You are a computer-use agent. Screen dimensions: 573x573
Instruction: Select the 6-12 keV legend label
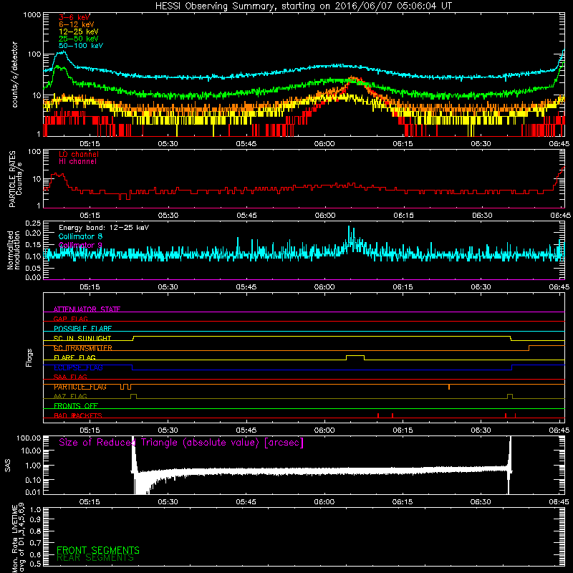click(x=77, y=24)
